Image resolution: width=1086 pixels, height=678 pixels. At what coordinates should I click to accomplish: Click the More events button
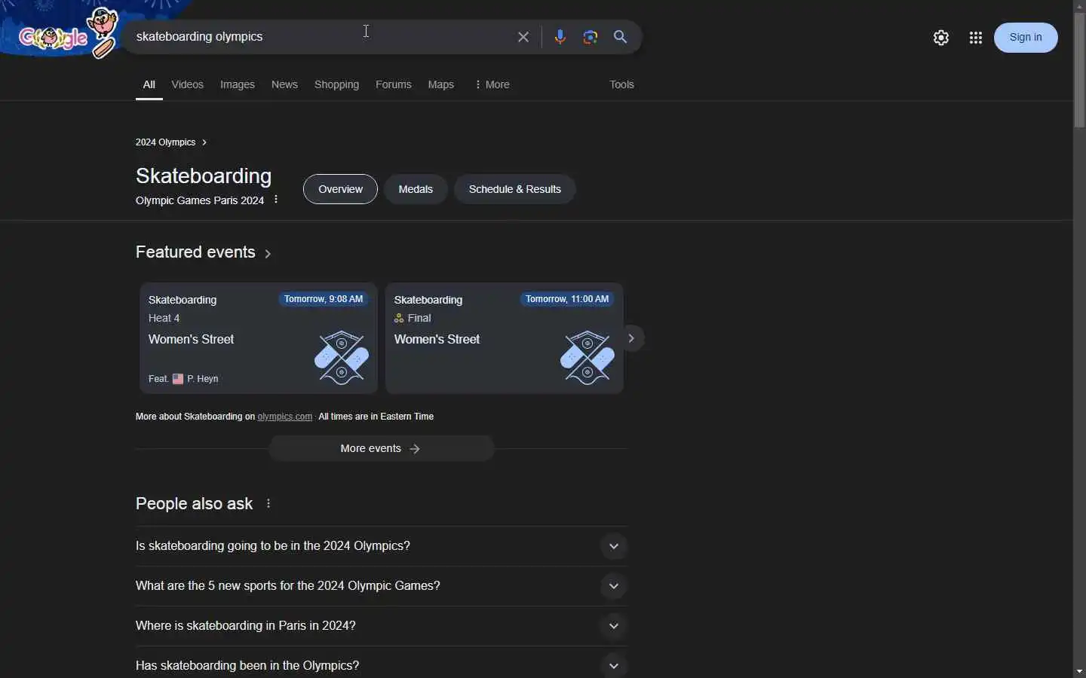click(x=382, y=448)
